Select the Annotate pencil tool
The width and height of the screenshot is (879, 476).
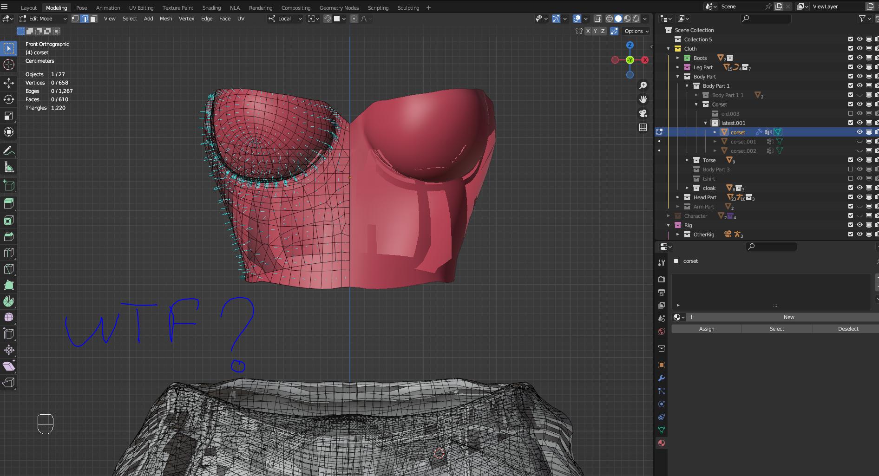[x=9, y=150]
